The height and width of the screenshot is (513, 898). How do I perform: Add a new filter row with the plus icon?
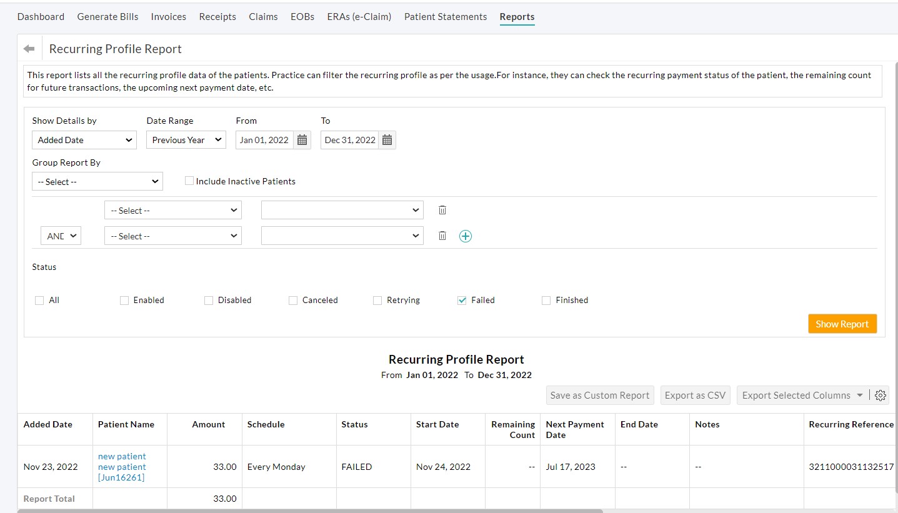pos(465,236)
